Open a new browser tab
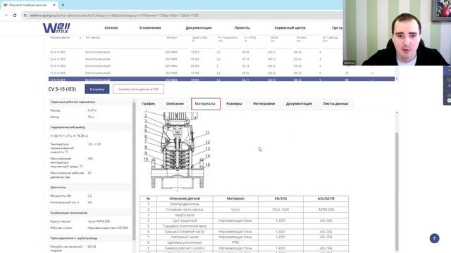The image size is (451, 253). [63, 5]
